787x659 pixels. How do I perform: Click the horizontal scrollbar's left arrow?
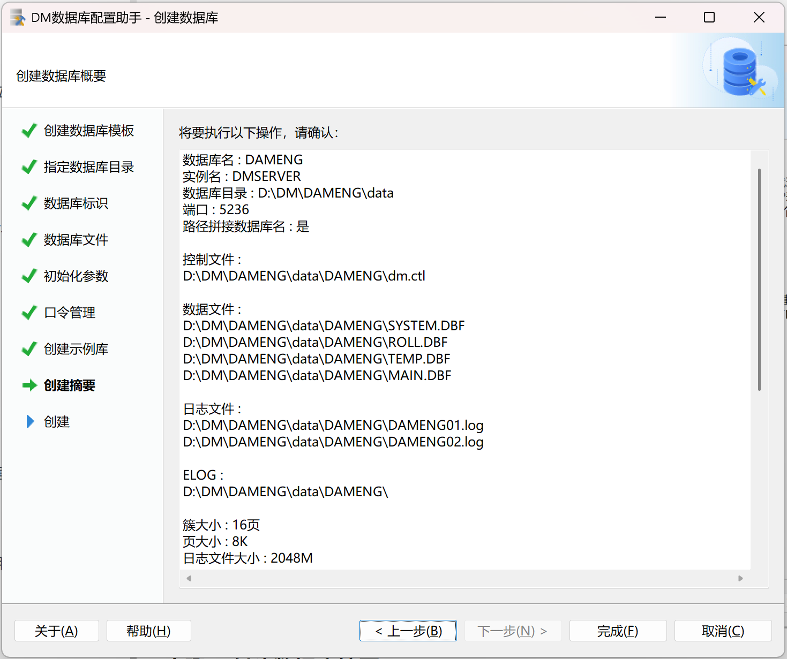click(x=189, y=578)
